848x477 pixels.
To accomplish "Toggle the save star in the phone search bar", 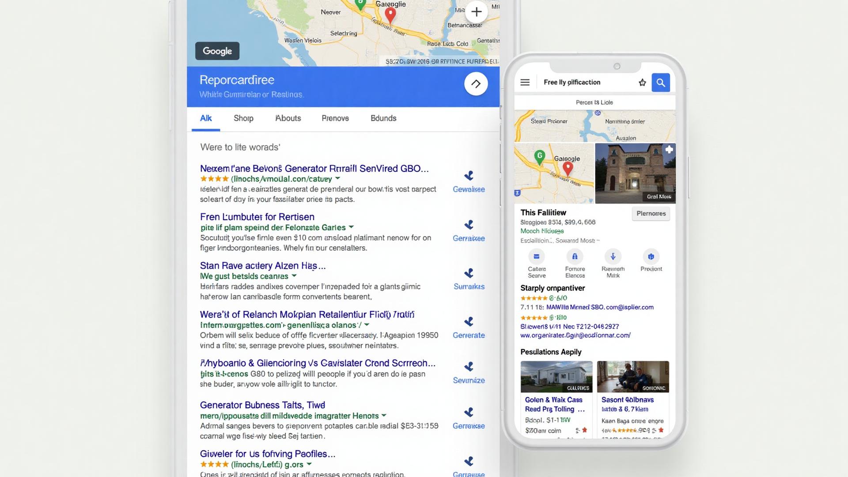I will point(642,82).
